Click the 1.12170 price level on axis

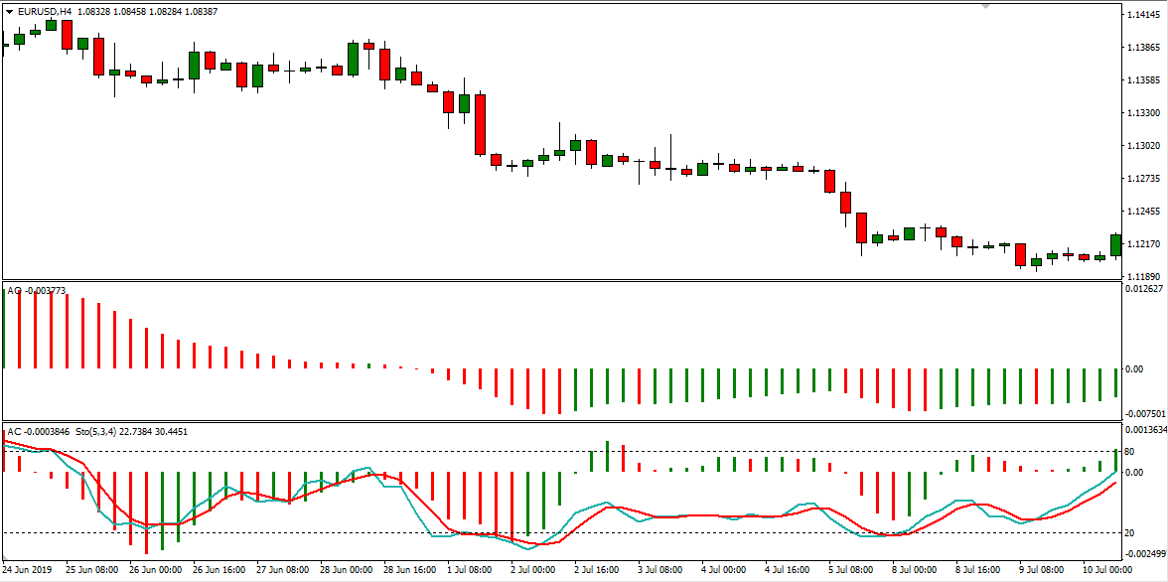pyautogui.click(x=1144, y=244)
